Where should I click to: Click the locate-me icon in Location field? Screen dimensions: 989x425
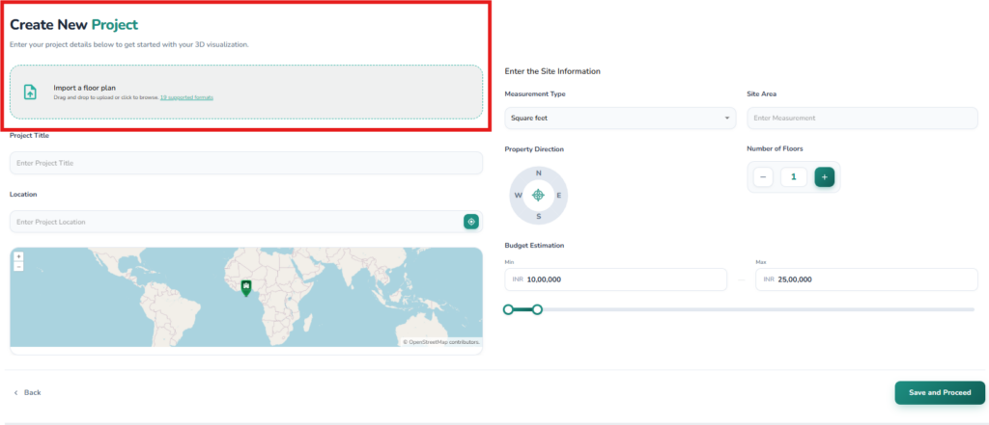tap(471, 222)
